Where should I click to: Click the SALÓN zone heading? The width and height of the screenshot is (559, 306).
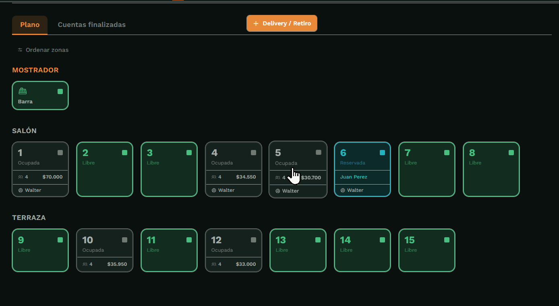pos(25,131)
